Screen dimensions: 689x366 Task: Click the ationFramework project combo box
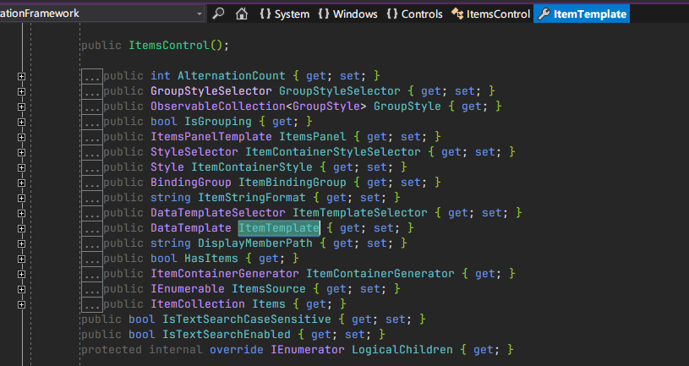coord(102,14)
